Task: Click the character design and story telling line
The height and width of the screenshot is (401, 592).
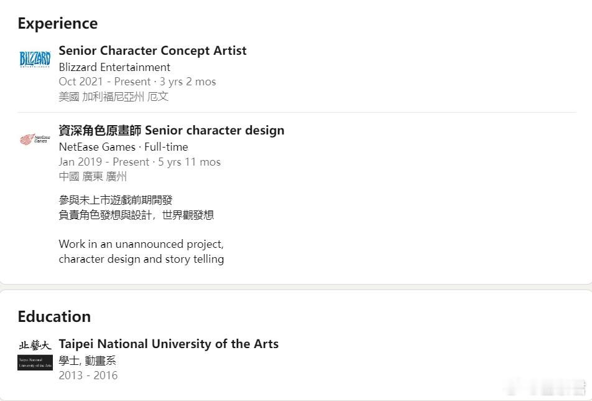Action: coord(141,259)
